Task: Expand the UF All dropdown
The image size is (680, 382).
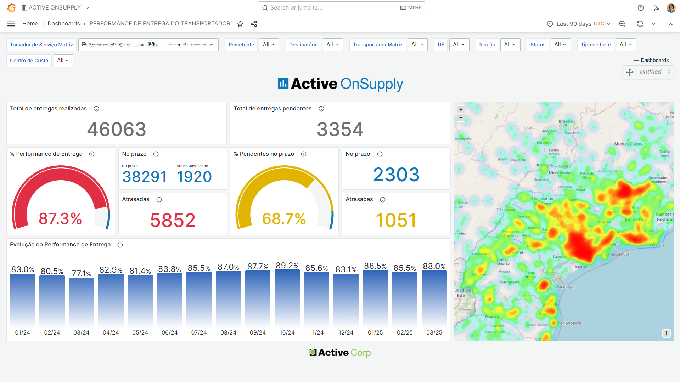Action: pyautogui.click(x=459, y=45)
